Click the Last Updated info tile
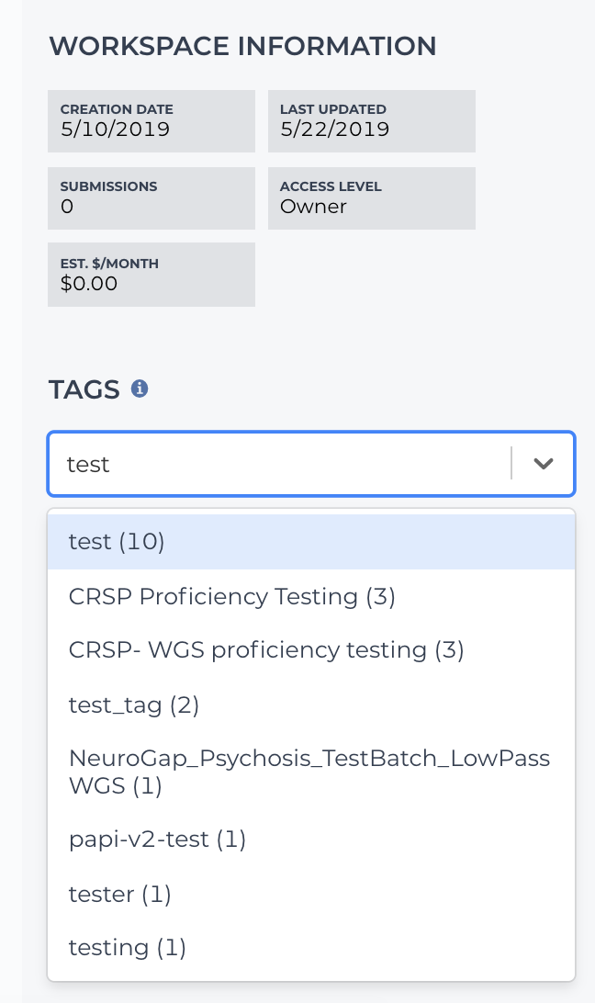 [372, 121]
